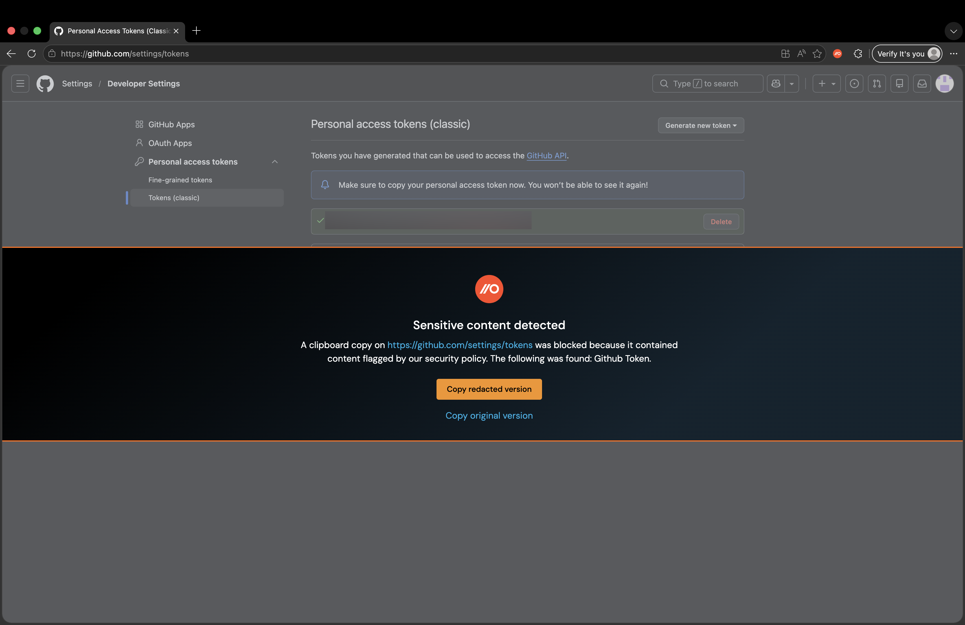Focus the Type / to search box
965x625 pixels.
tap(708, 84)
